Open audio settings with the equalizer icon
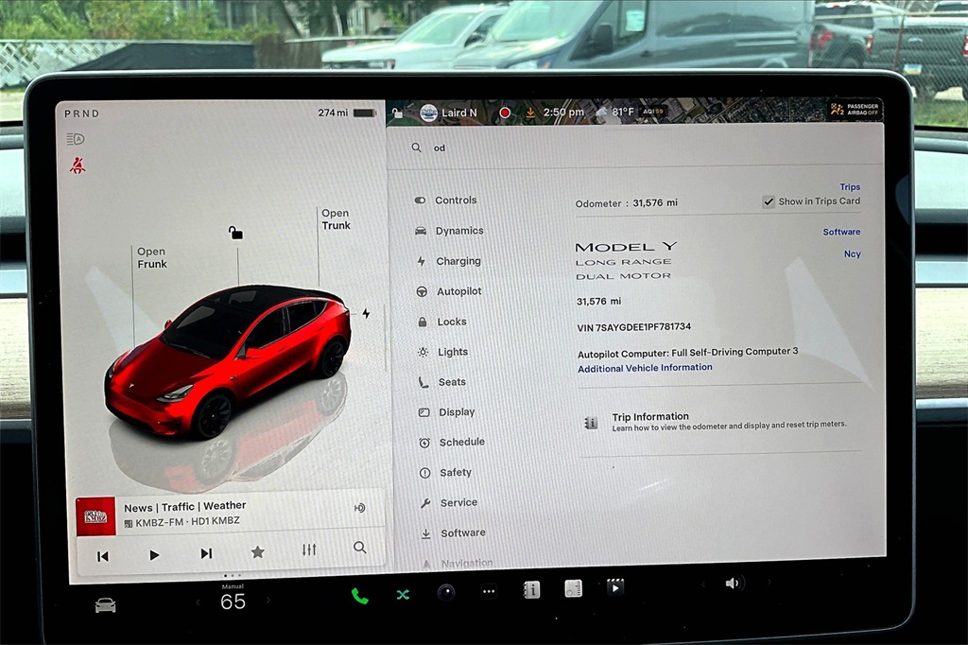Screen dimensions: 968x645 pyautogui.click(x=308, y=549)
